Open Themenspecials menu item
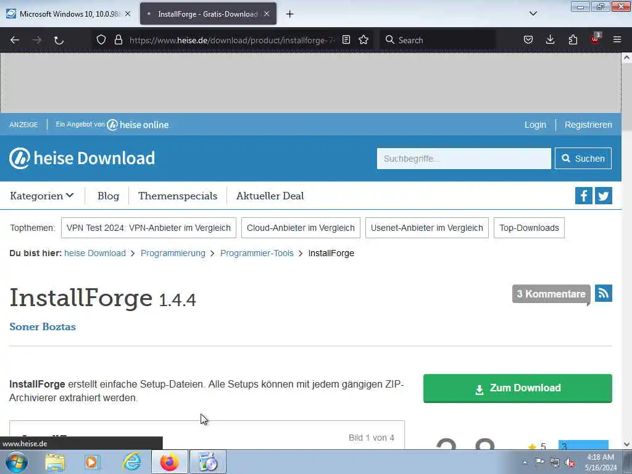Viewport: 632px width, 474px height. point(178,196)
